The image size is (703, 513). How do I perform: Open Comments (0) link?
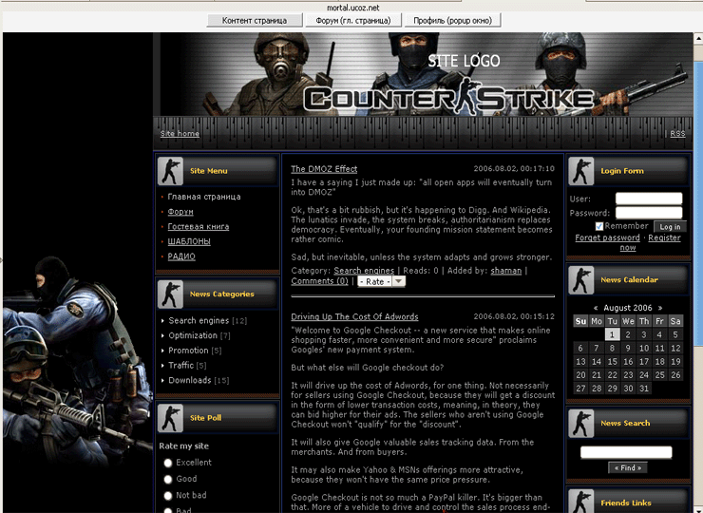tap(319, 281)
